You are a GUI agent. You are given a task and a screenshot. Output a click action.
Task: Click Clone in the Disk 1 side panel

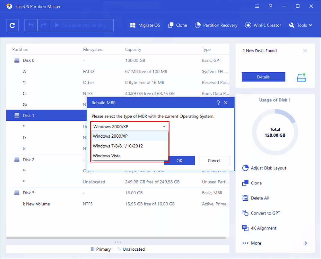252,183
